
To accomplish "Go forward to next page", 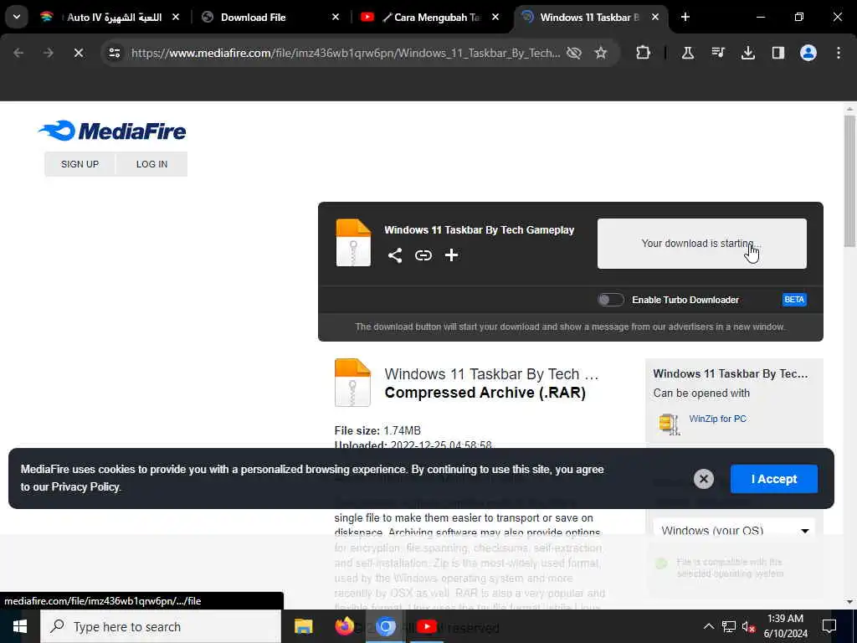I will 49,53.
